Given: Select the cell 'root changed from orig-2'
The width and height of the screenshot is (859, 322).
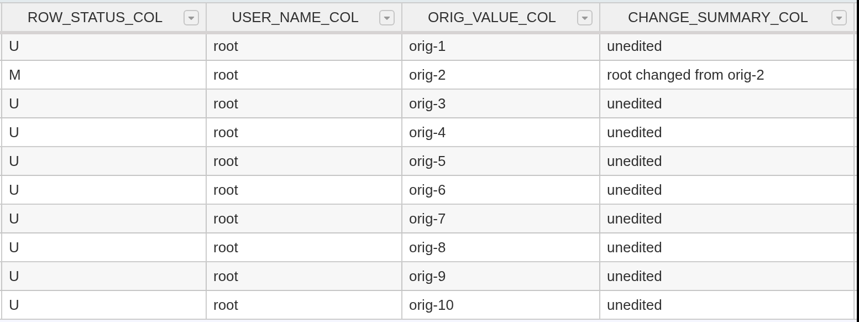Looking at the screenshot, I should click(727, 75).
